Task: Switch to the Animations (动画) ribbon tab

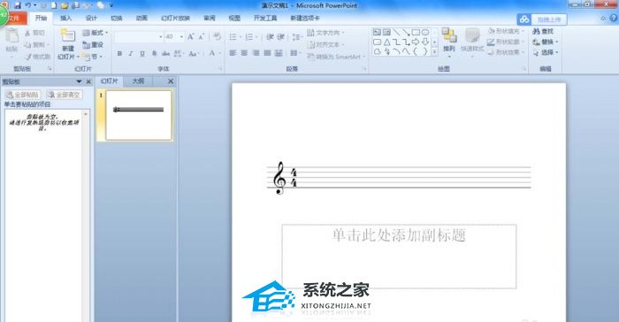Action: click(x=141, y=19)
